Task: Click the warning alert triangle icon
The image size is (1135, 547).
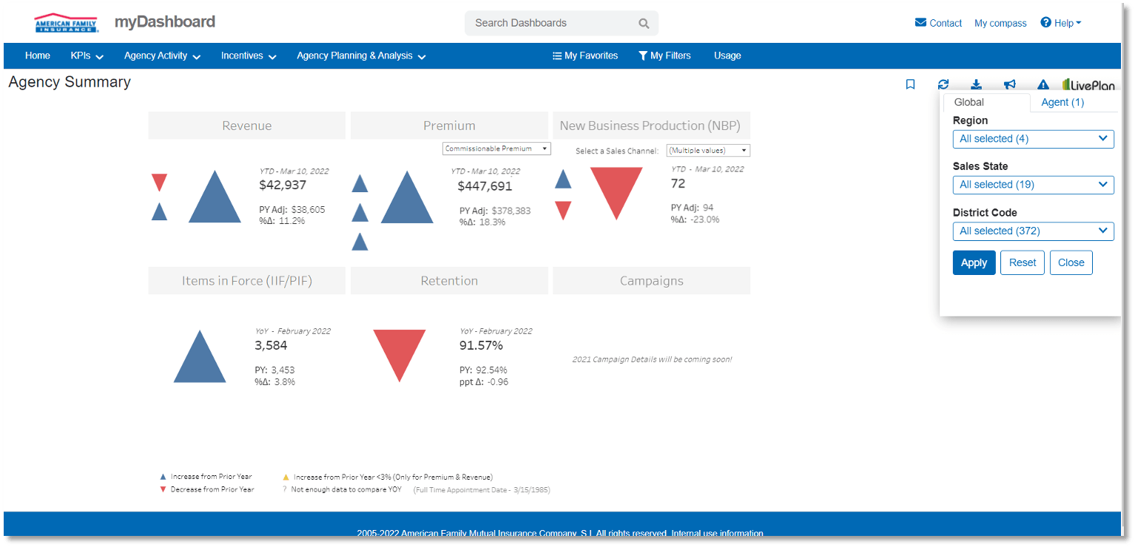Action: click(1043, 84)
